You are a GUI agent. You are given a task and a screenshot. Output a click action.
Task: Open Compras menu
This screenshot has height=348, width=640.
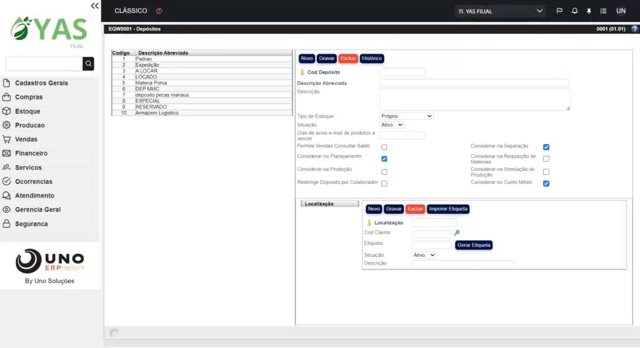[x=29, y=97]
